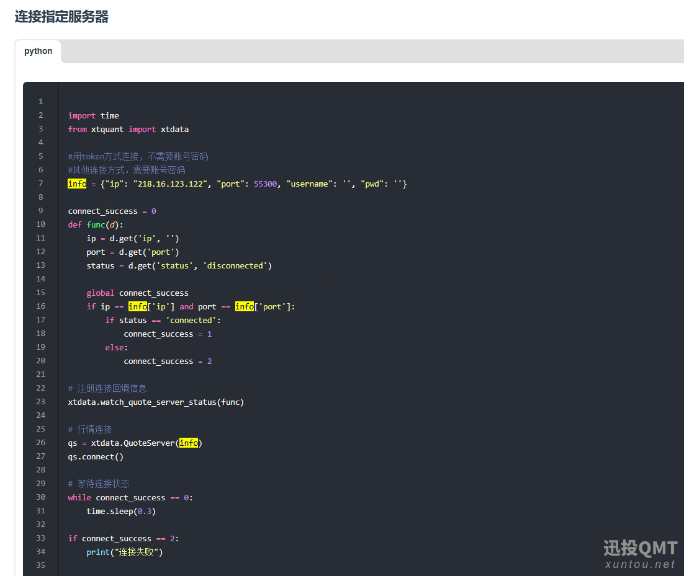
Task: Click highlighted 'info' variable on line 7
Action: (77, 184)
